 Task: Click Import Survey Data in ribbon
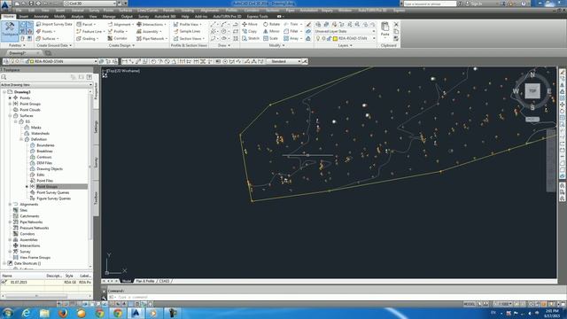54,24
